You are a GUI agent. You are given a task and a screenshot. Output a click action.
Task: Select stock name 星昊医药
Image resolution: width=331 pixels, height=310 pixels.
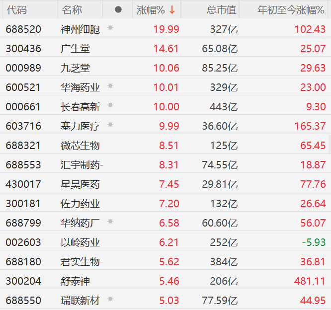coord(80,184)
